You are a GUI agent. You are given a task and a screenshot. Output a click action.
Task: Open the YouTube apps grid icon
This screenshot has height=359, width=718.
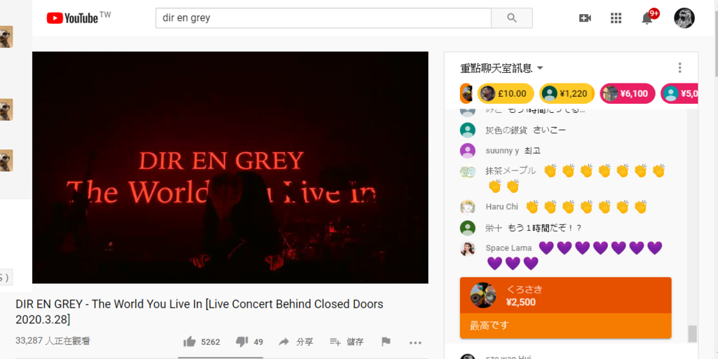pos(616,18)
